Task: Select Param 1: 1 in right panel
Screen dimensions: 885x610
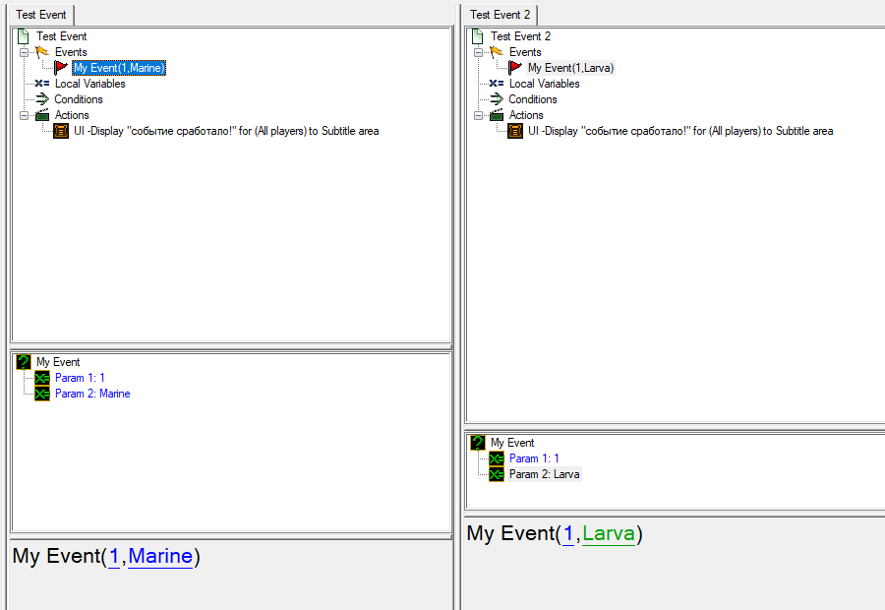Action: [x=534, y=458]
